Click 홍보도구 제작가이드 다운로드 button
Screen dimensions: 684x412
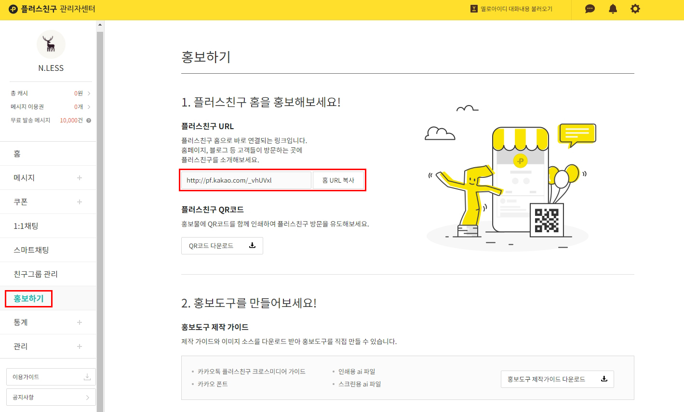click(557, 379)
